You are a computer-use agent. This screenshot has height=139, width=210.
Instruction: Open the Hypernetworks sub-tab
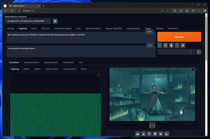(x=51, y=62)
